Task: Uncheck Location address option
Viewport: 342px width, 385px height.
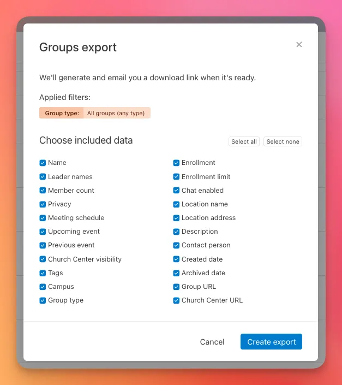Action: pos(176,218)
